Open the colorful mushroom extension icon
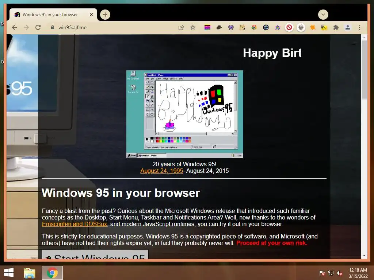The height and width of the screenshot is (280, 374). click(x=254, y=28)
